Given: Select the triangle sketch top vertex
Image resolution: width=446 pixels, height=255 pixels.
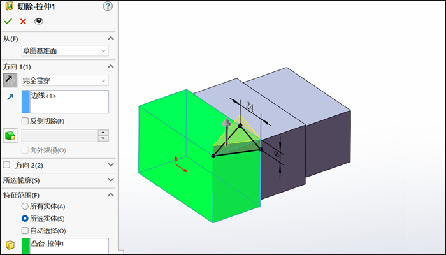Looking at the screenshot, I should click(240, 125).
